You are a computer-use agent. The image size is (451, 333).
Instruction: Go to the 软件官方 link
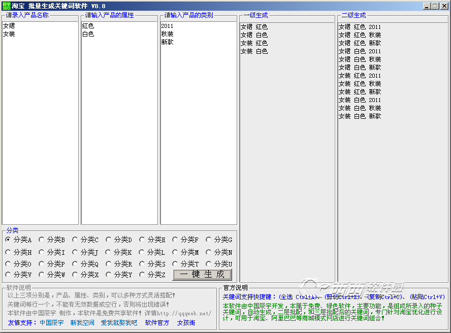click(157, 323)
